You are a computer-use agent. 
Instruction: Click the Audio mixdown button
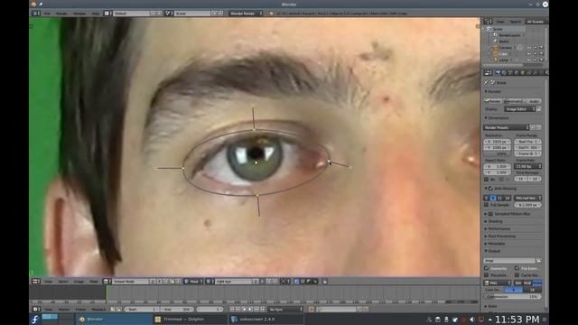(x=534, y=101)
